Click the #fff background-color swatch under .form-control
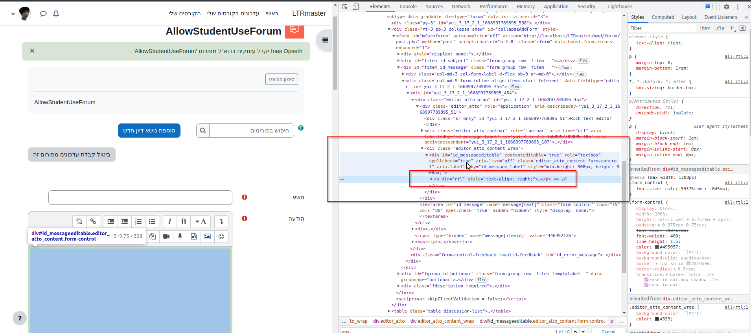 [x=686, y=253]
